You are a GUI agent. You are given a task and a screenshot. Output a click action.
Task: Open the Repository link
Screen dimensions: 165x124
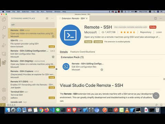tap(146, 32)
